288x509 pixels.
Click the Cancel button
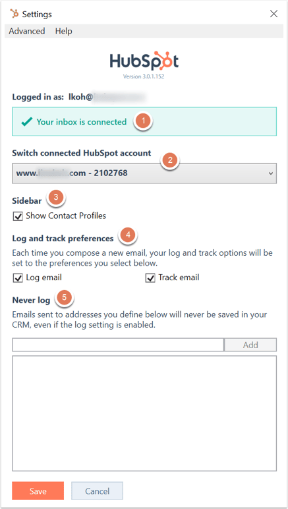click(98, 491)
